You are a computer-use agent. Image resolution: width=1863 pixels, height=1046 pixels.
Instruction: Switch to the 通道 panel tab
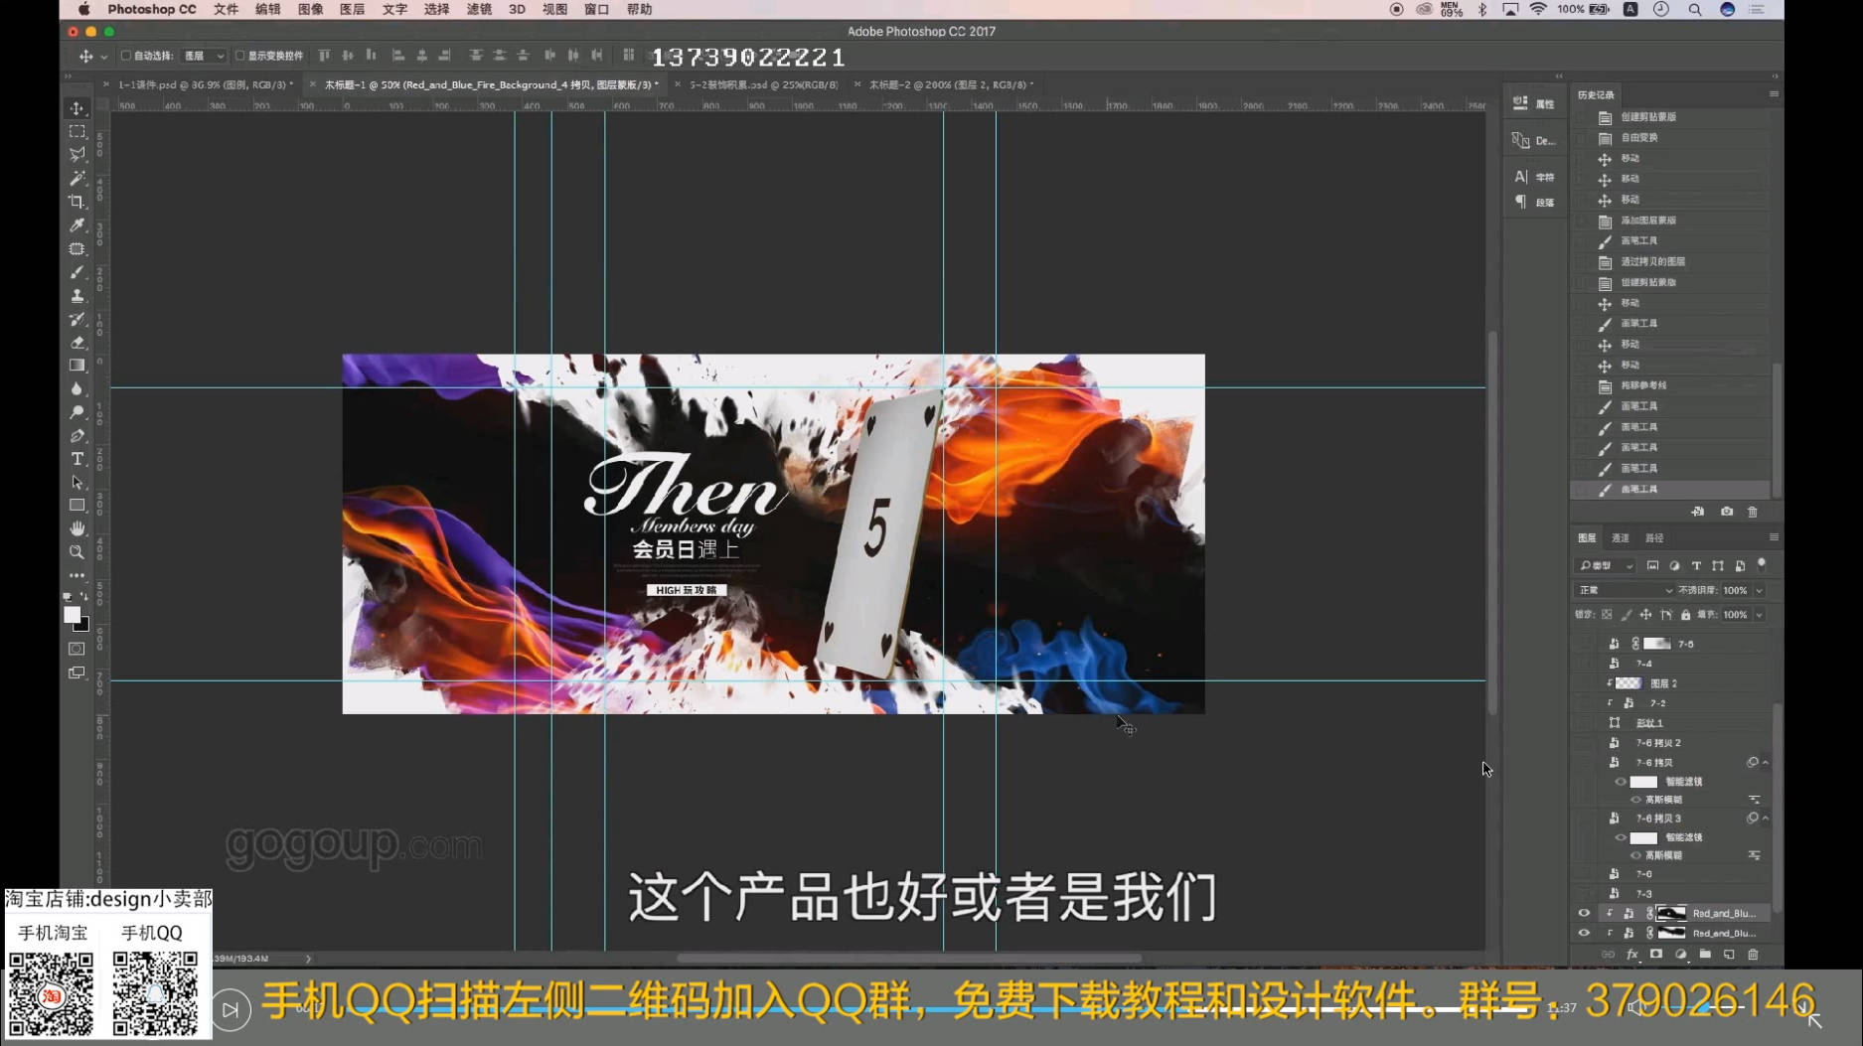coord(1621,538)
